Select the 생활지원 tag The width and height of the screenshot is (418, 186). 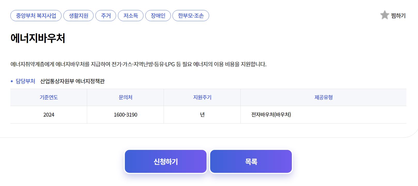click(78, 15)
